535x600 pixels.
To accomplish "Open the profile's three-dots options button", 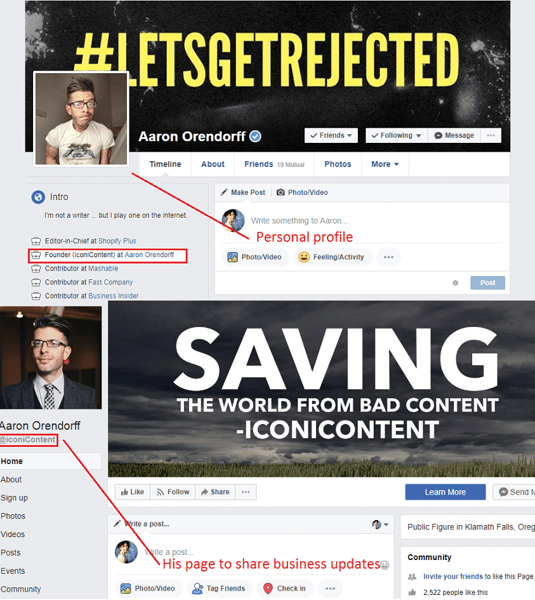I will click(x=491, y=135).
